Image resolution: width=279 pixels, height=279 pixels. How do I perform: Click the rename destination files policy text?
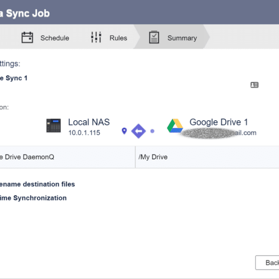[x=37, y=184]
